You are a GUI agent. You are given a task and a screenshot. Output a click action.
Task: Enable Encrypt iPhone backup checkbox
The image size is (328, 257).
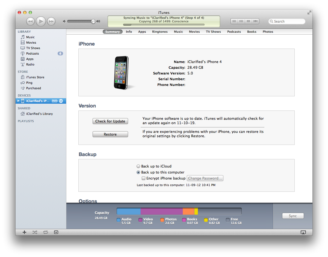click(143, 178)
